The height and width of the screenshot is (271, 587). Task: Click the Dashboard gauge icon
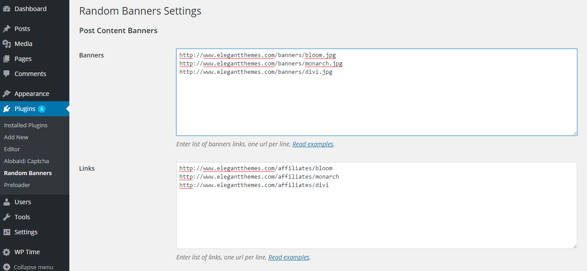pos(7,9)
